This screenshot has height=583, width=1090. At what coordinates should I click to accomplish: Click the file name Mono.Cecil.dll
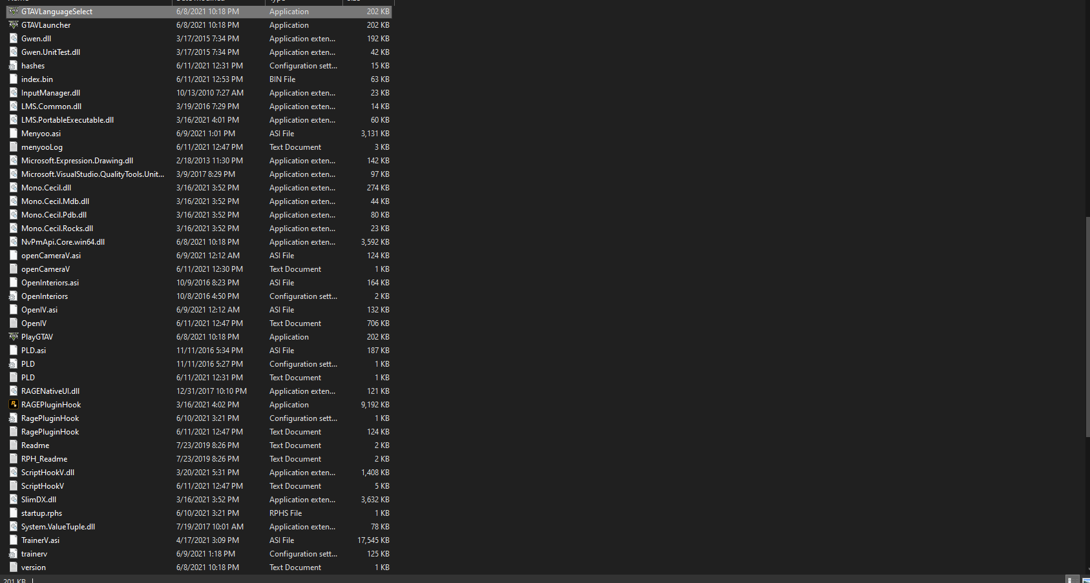46,188
